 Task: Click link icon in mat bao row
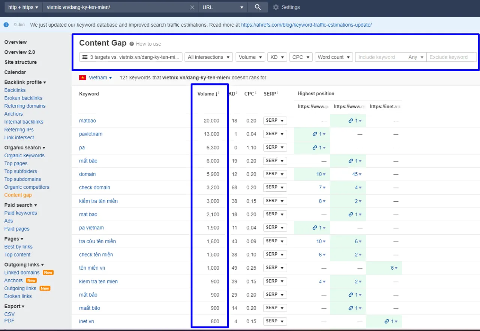[x=351, y=214]
